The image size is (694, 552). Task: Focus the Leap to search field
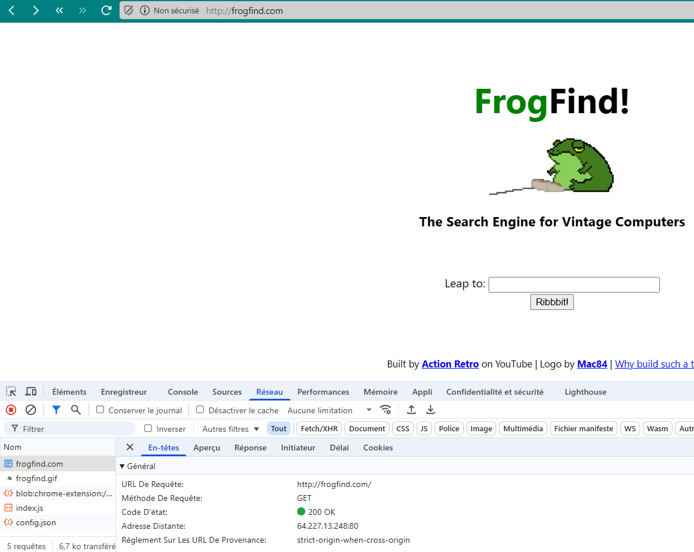coord(574,284)
